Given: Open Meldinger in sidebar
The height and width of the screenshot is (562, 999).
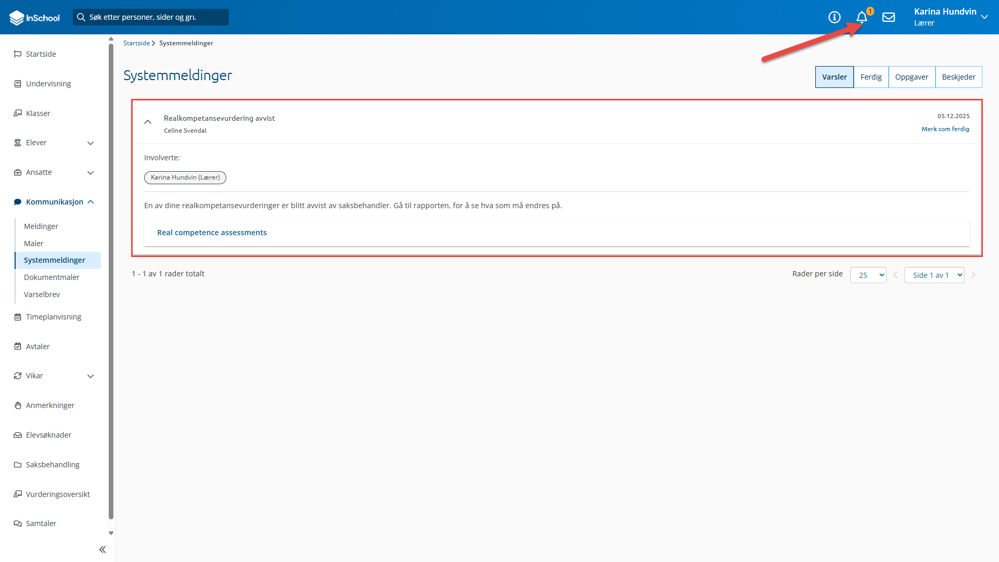Looking at the screenshot, I should (41, 226).
